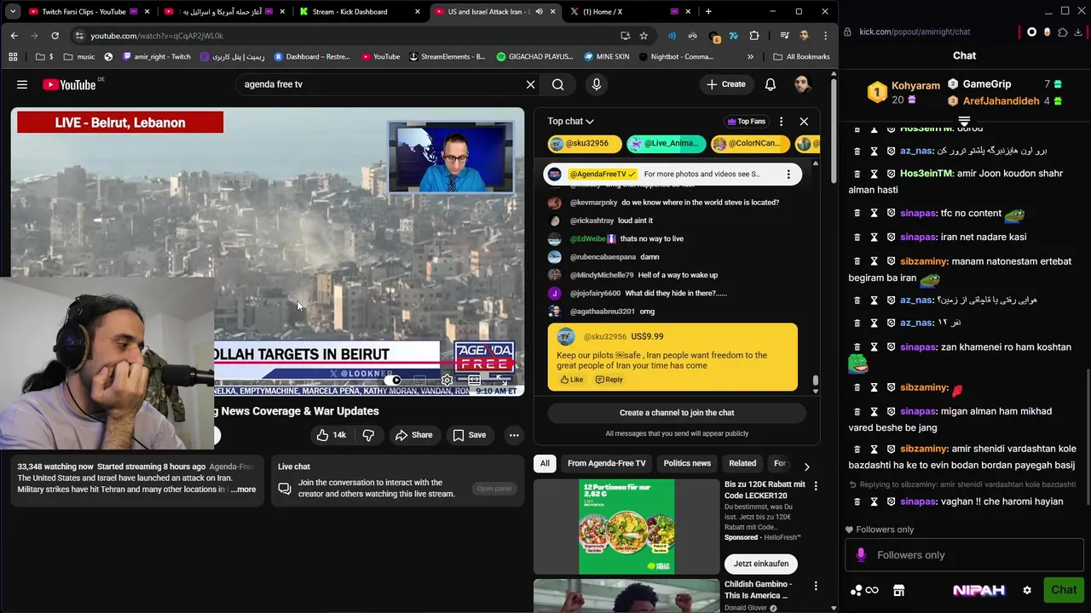Dislike the live stream video
The image size is (1091, 613).
coord(368,435)
